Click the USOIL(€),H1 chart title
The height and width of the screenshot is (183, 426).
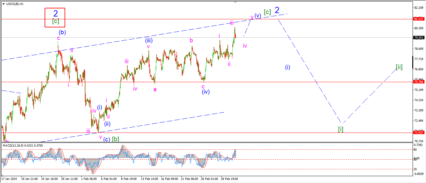pyautogui.click(x=15, y=4)
